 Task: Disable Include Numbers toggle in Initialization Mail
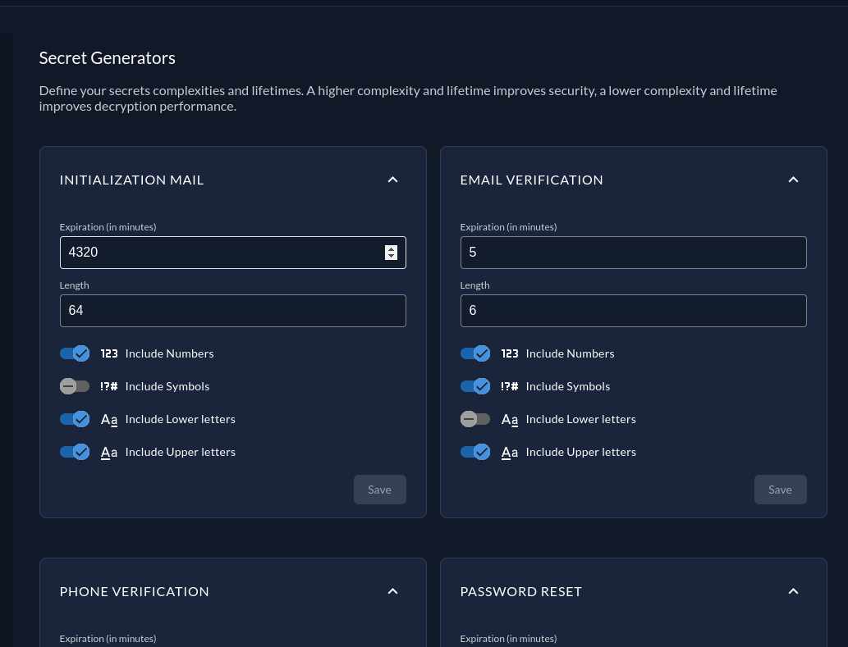click(75, 353)
